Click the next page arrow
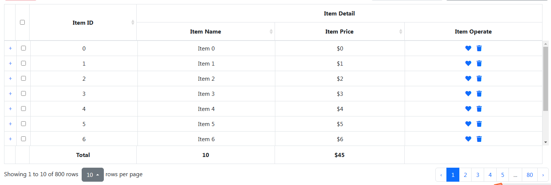 (x=543, y=175)
